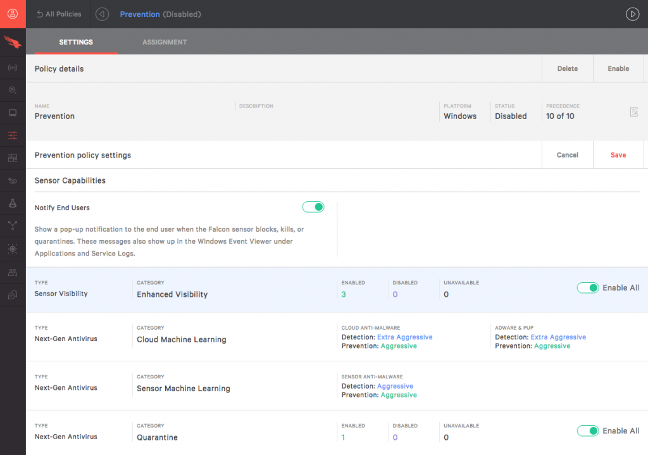Cancel prevention policy changes

pyautogui.click(x=568, y=155)
